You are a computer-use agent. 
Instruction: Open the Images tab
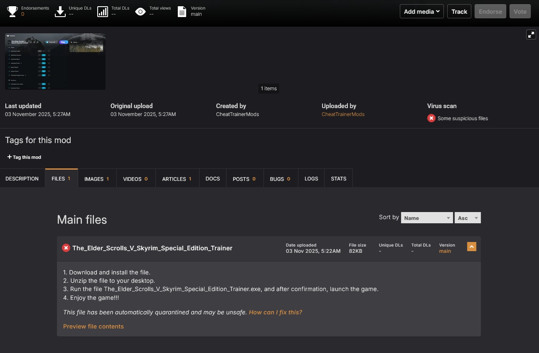pyautogui.click(x=97, y=179)
